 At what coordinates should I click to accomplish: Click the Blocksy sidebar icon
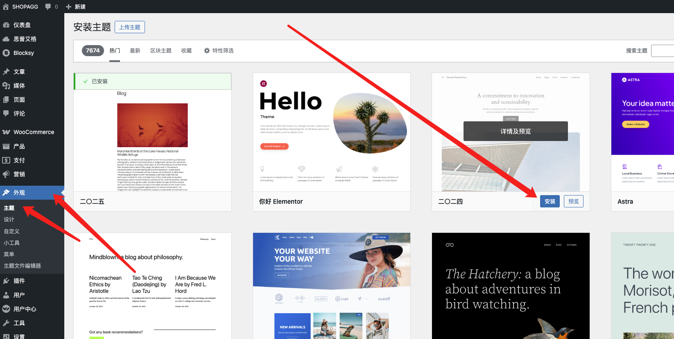(6, 53)
